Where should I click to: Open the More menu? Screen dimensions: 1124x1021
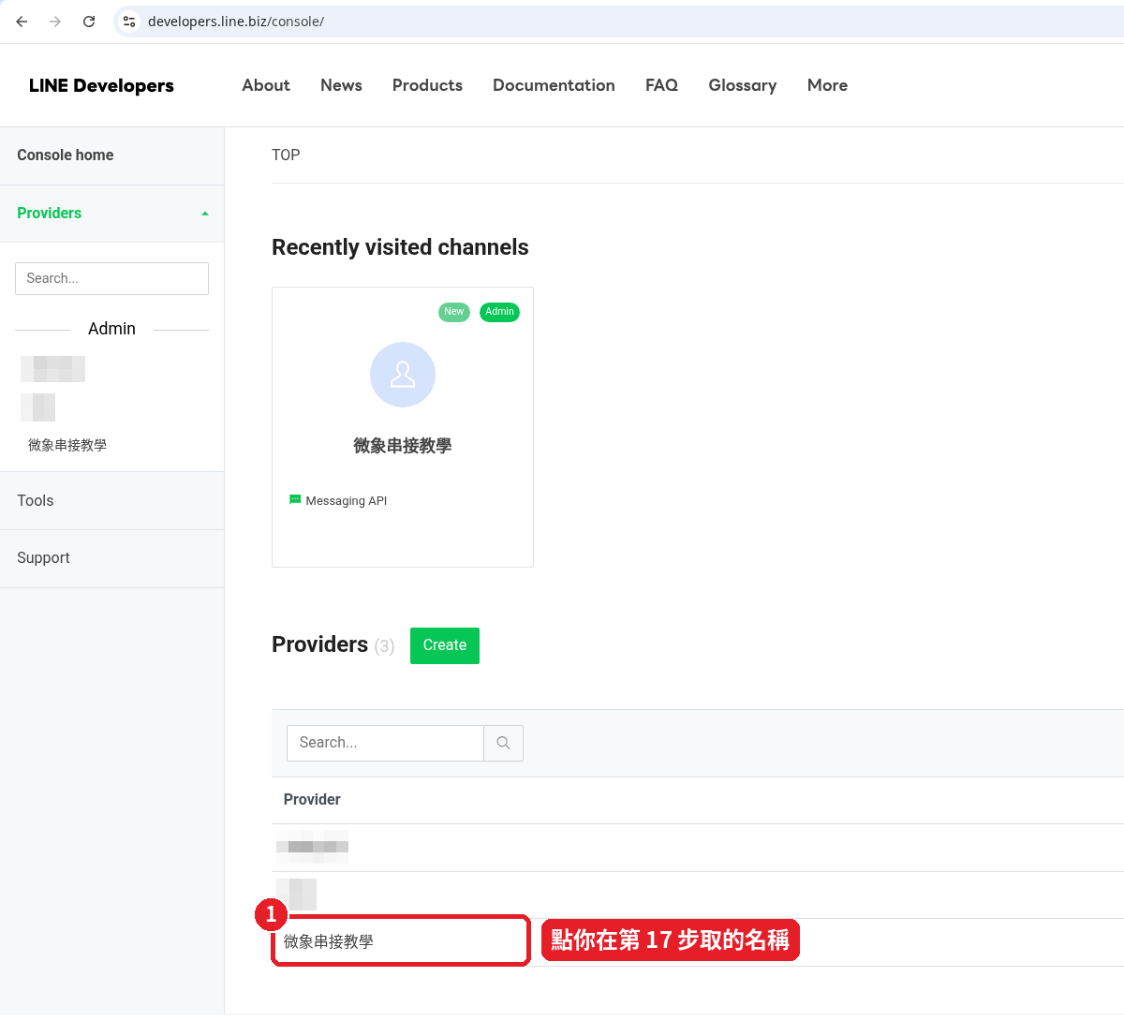pos(827,85)
